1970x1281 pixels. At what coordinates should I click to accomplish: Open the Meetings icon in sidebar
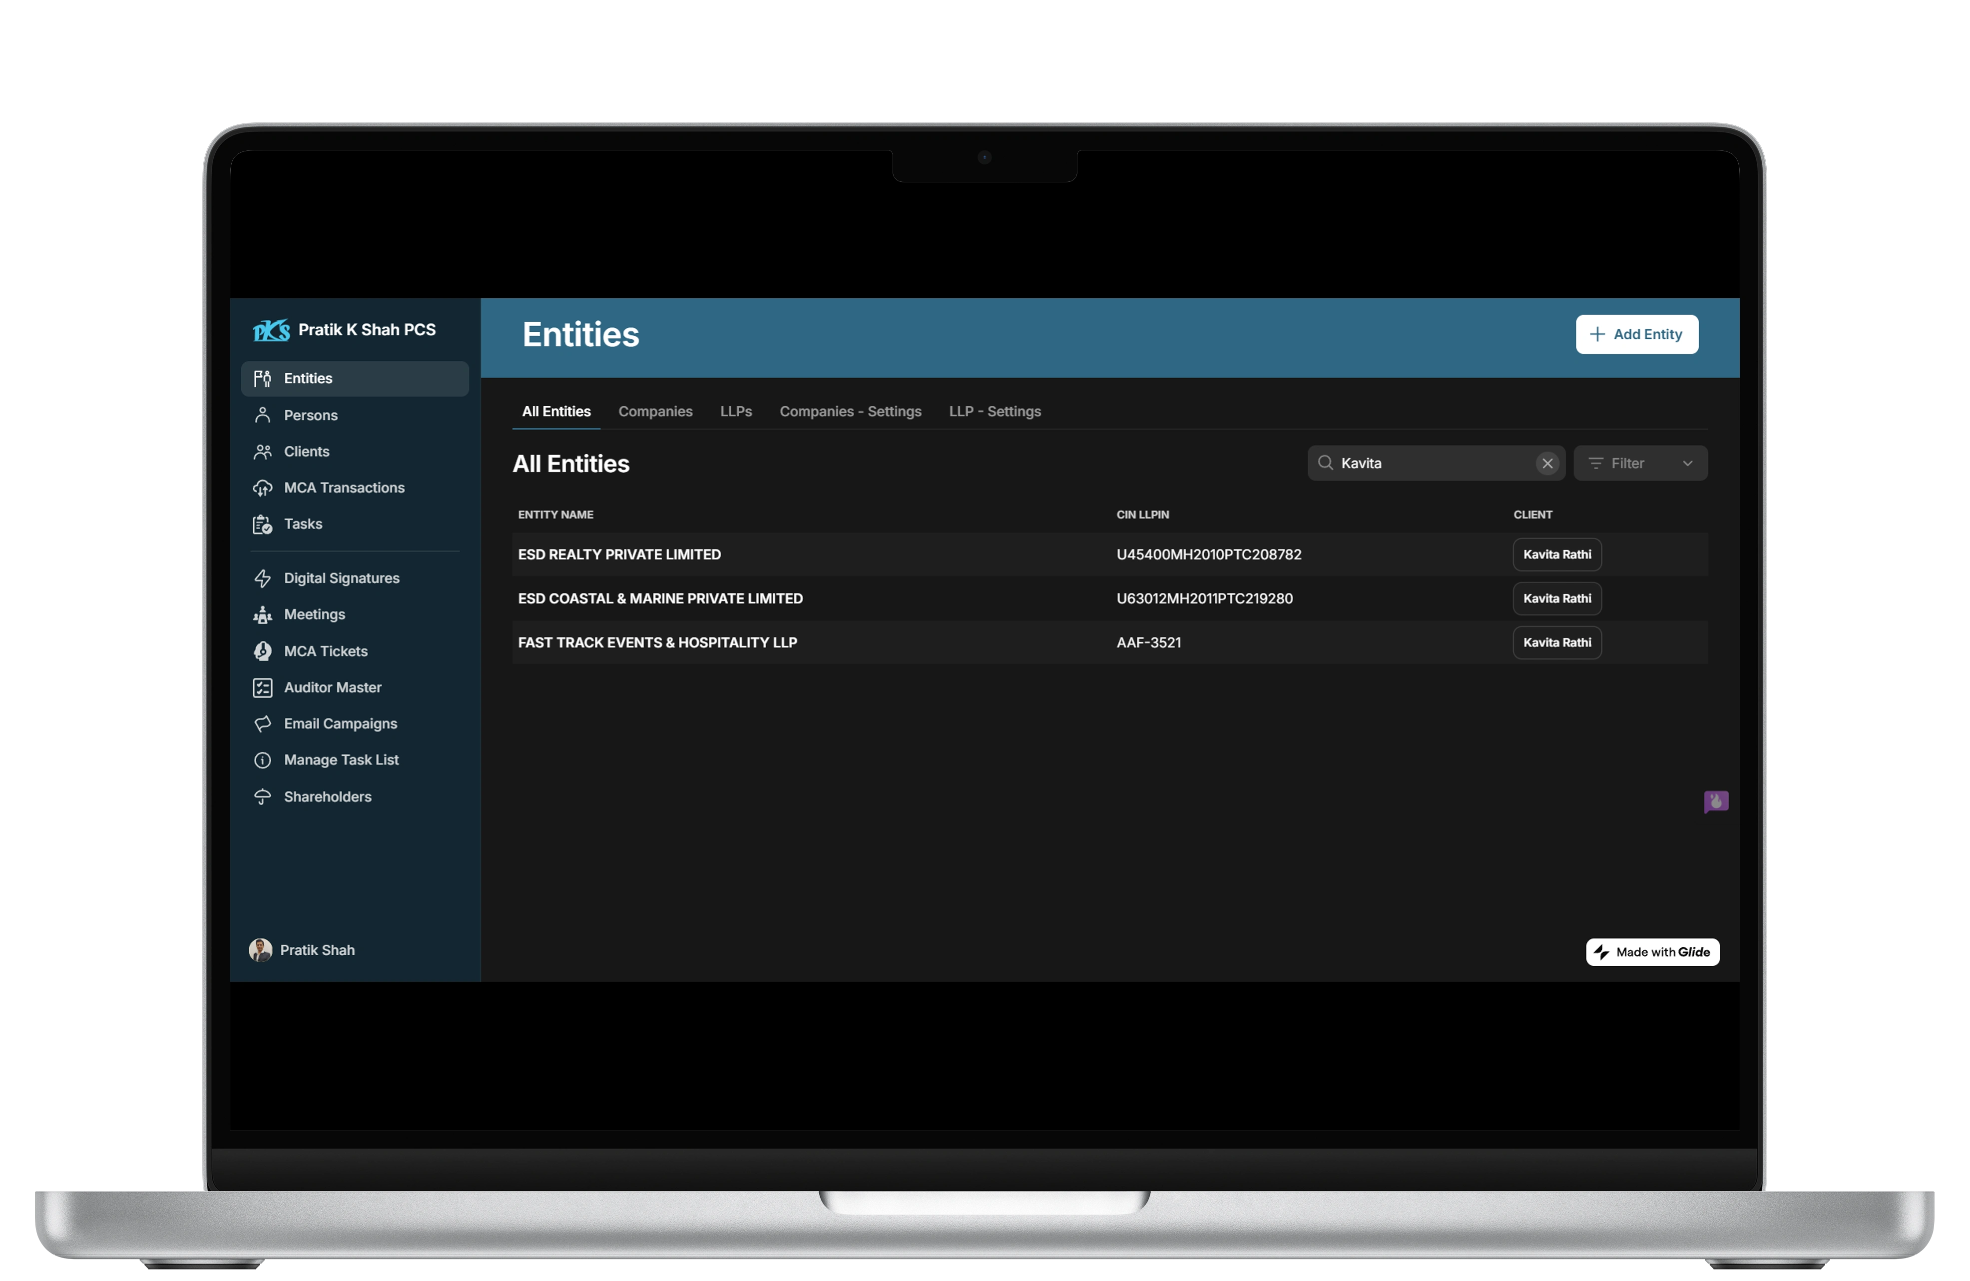(262, 615)
